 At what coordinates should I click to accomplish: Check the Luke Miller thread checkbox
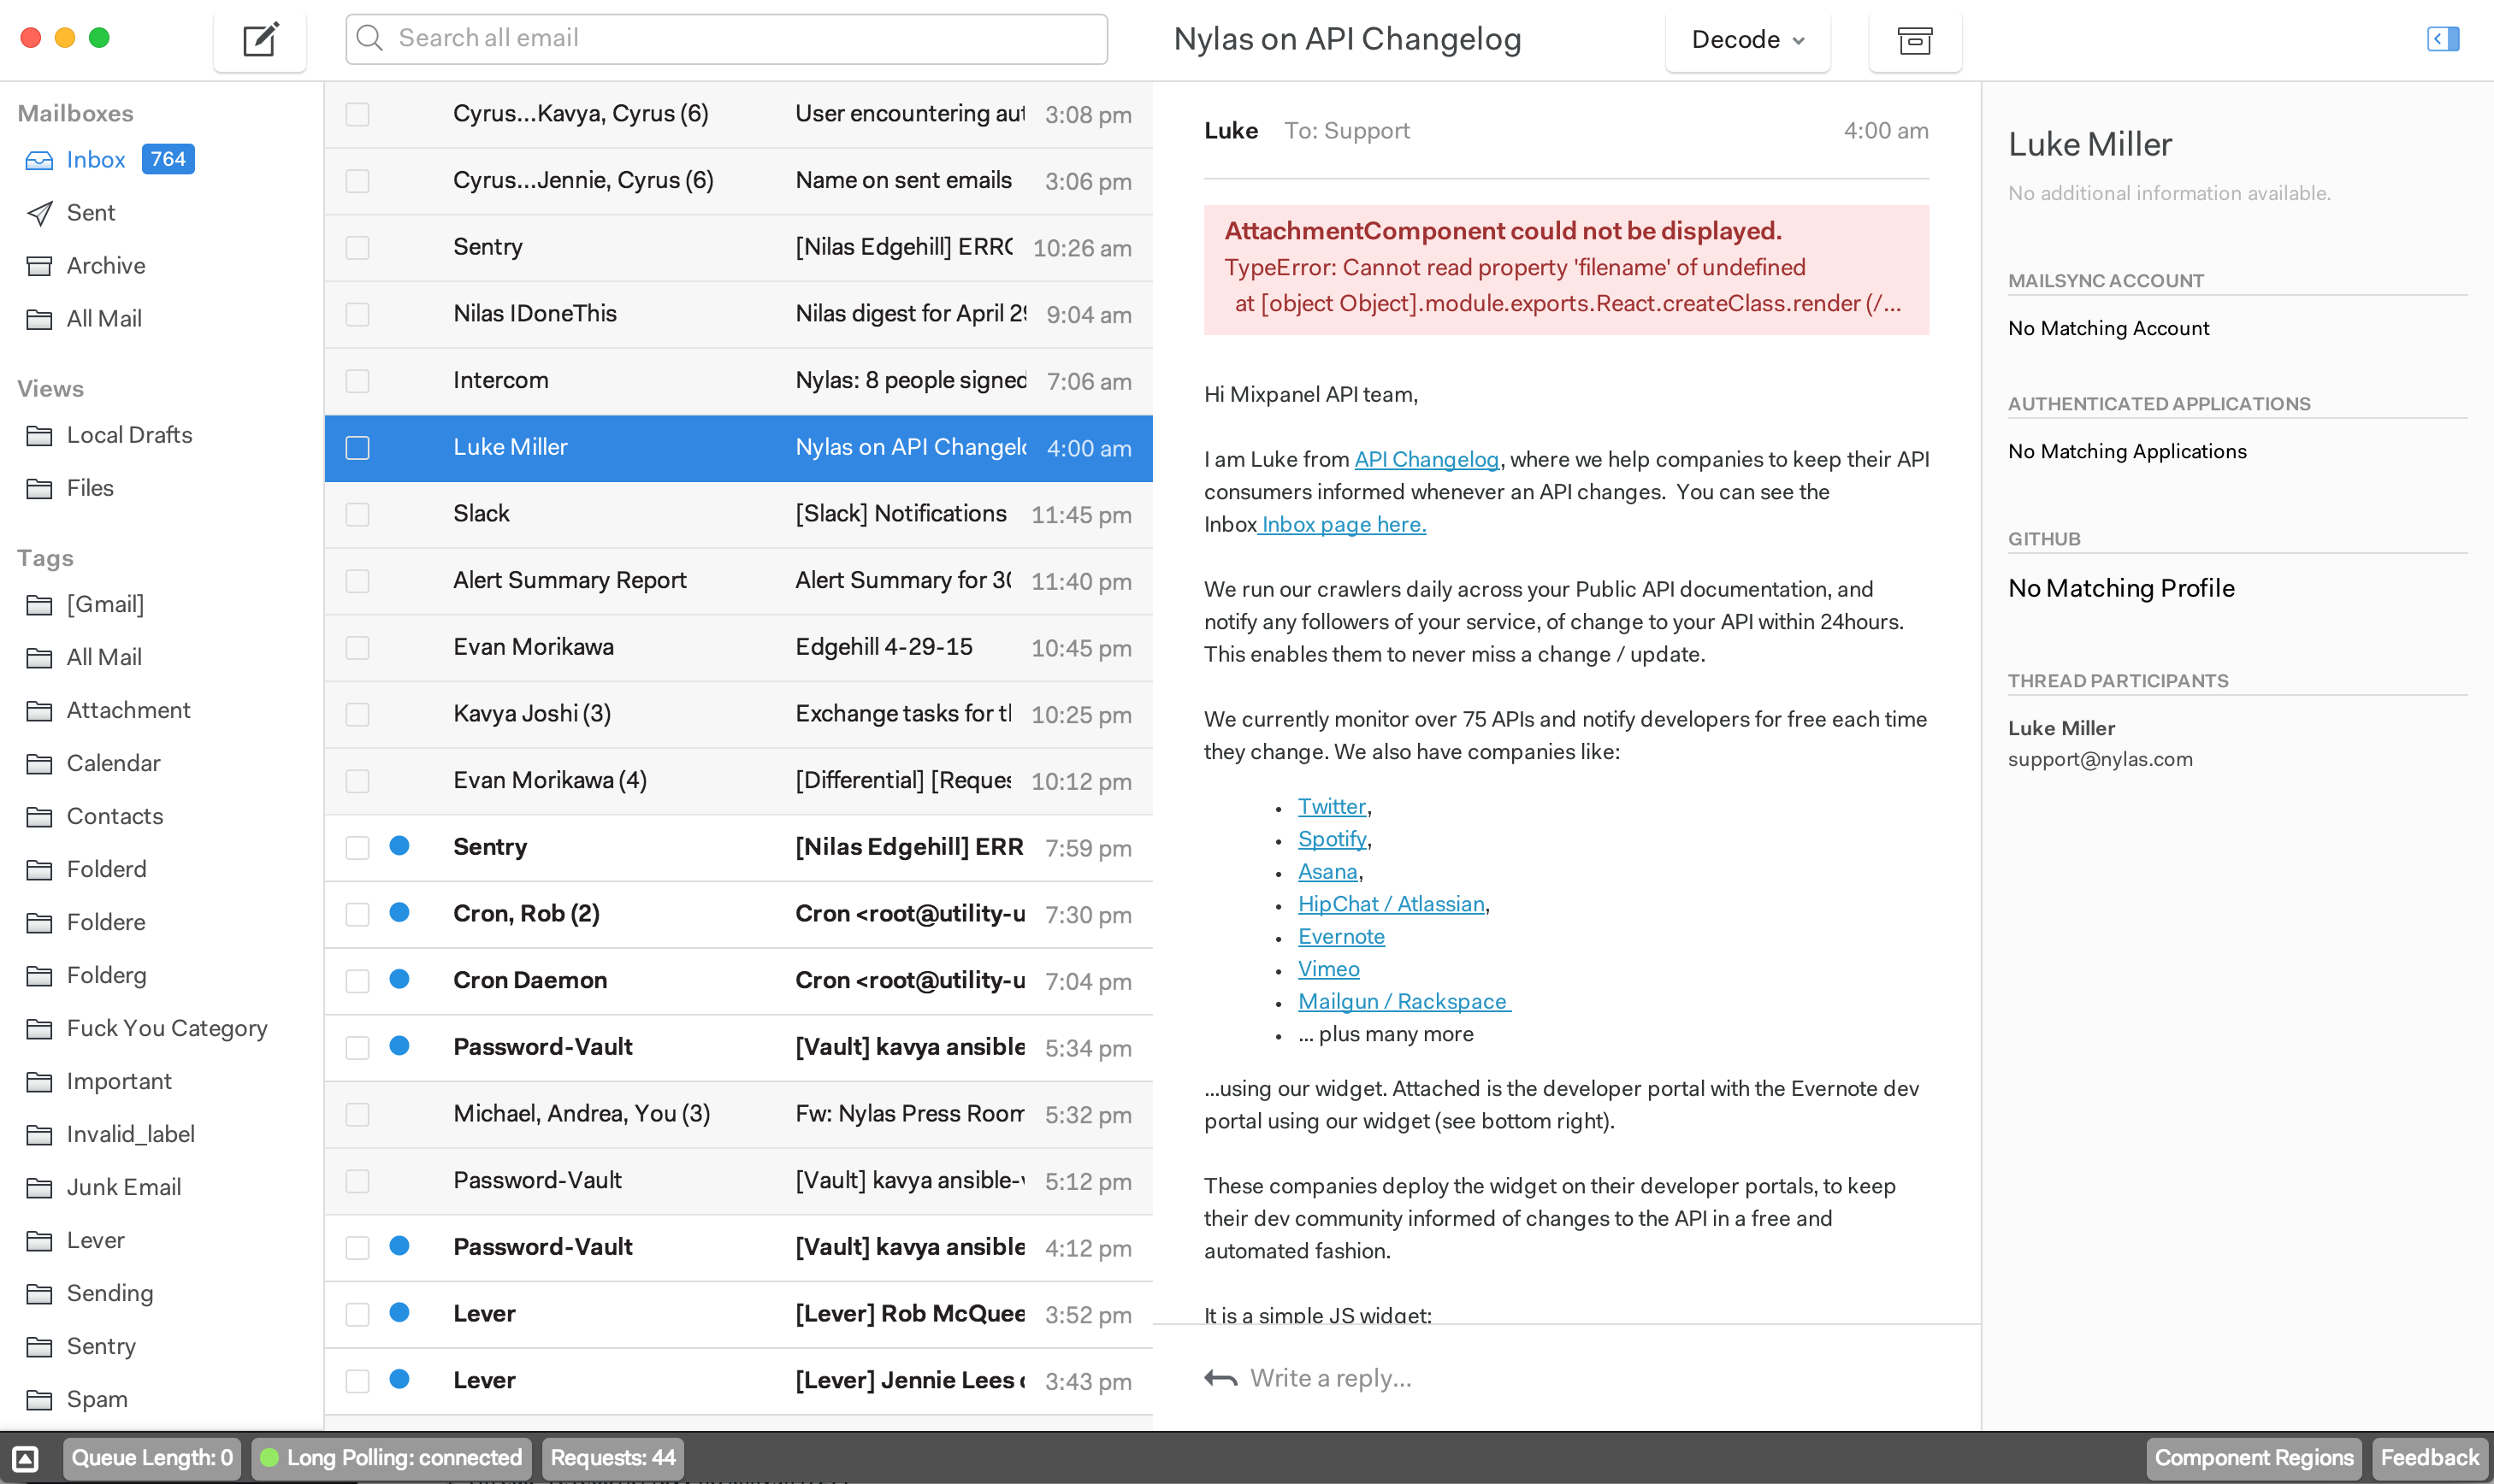358,448
